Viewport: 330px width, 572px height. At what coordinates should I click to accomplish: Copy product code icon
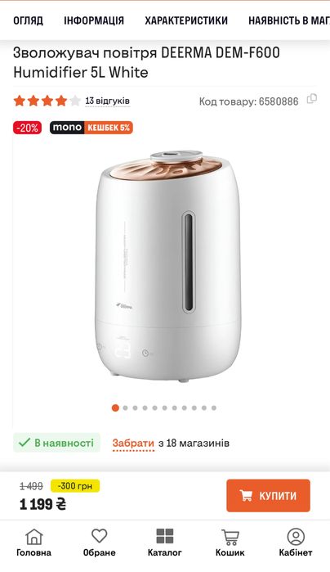[312, 99]
